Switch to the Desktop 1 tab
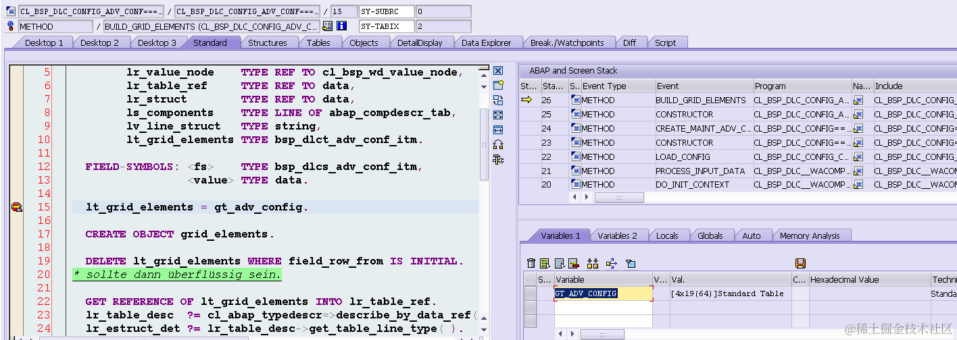This screenshot has width=957, height=340. pyautogui.click(x=45, y=42)
